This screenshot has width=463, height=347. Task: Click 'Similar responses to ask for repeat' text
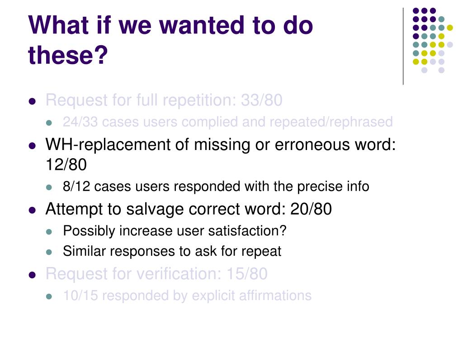[x=172, y=252]
